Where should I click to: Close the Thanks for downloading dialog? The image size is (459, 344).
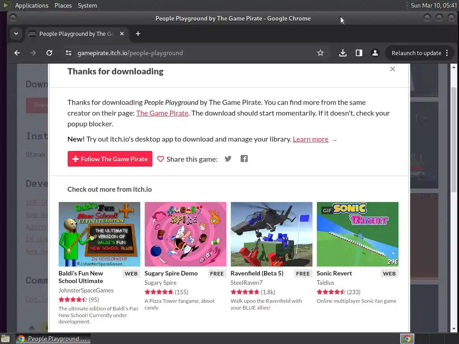pyautogui.click(x=393, y=69)
